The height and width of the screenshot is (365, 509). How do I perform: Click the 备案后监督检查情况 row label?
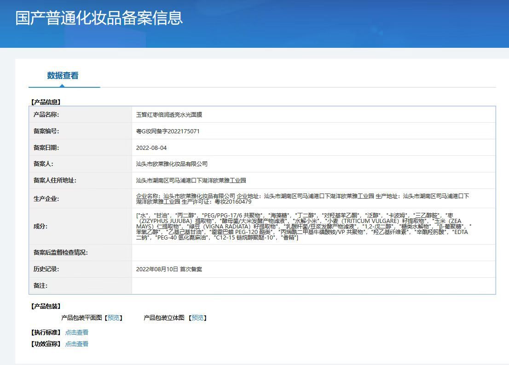pyautogui.click(x=60, y=252)
